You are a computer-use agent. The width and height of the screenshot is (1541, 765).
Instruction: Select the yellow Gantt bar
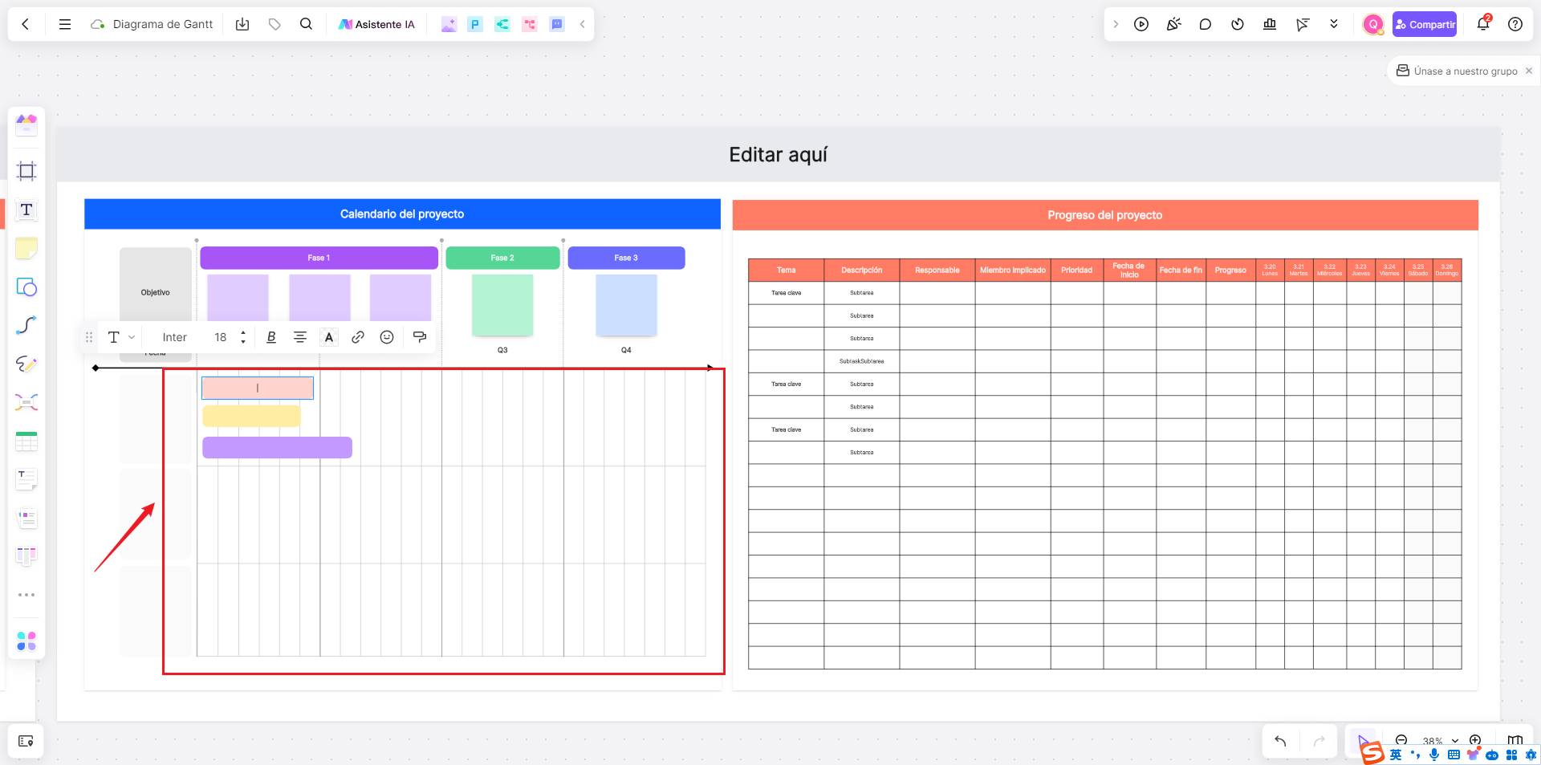251,416
